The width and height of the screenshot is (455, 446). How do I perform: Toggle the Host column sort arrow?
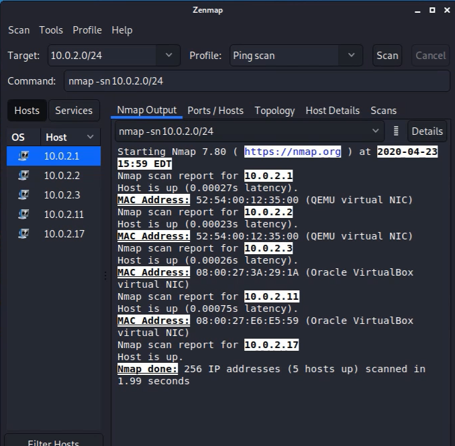pyautogui.click(x=90, y=137)
